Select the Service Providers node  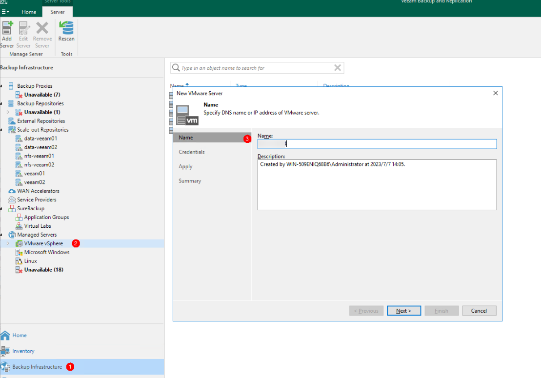(37, 199)
